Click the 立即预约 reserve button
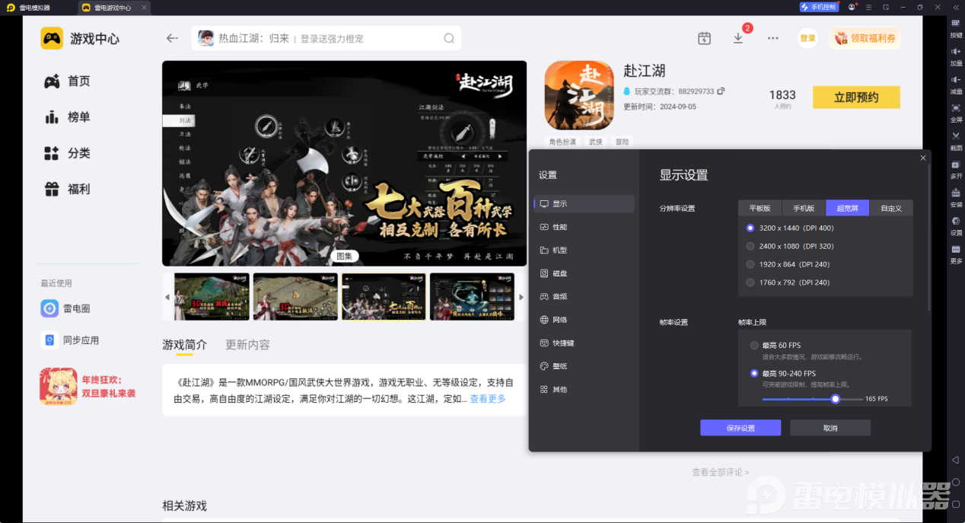The height and width of the screenshot is (523, 965). pos(856,97)
